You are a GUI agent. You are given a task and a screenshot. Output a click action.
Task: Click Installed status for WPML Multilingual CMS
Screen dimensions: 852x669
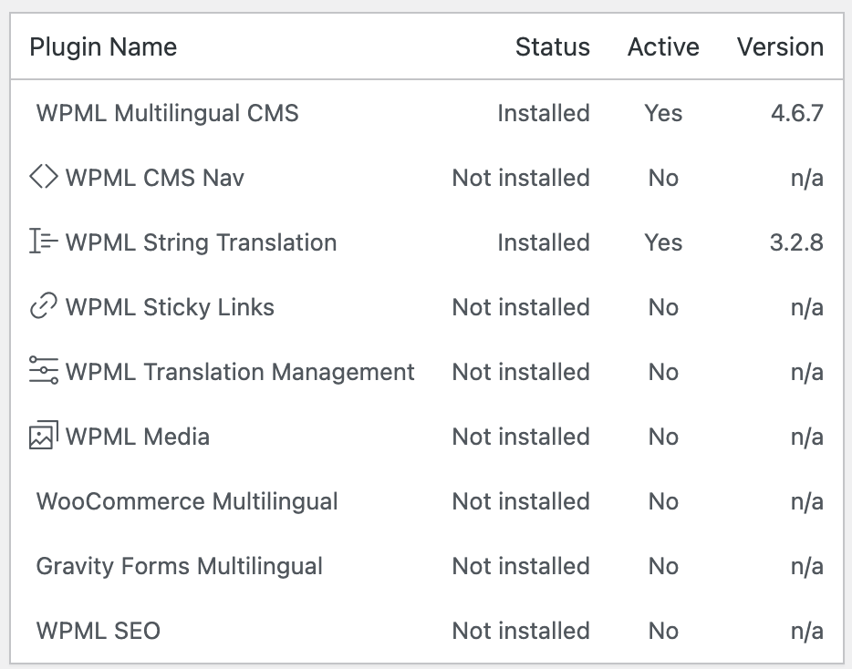pyautogui.click(x=544, y=114)
